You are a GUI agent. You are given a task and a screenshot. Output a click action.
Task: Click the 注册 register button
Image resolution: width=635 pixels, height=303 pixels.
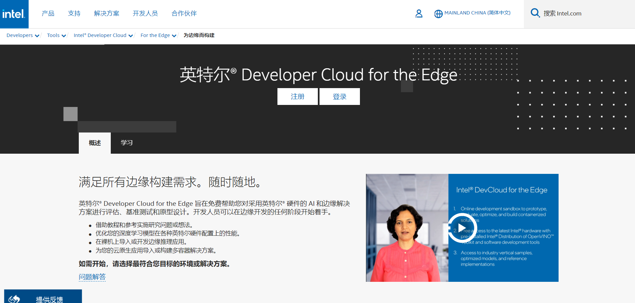click(x=298, y=97)
